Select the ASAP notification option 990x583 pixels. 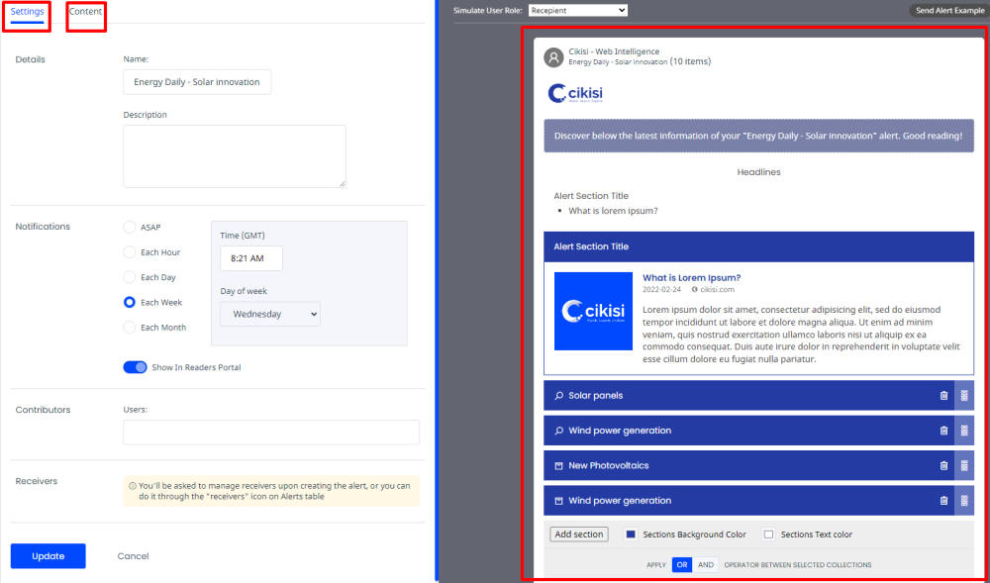tap(130, 227)
